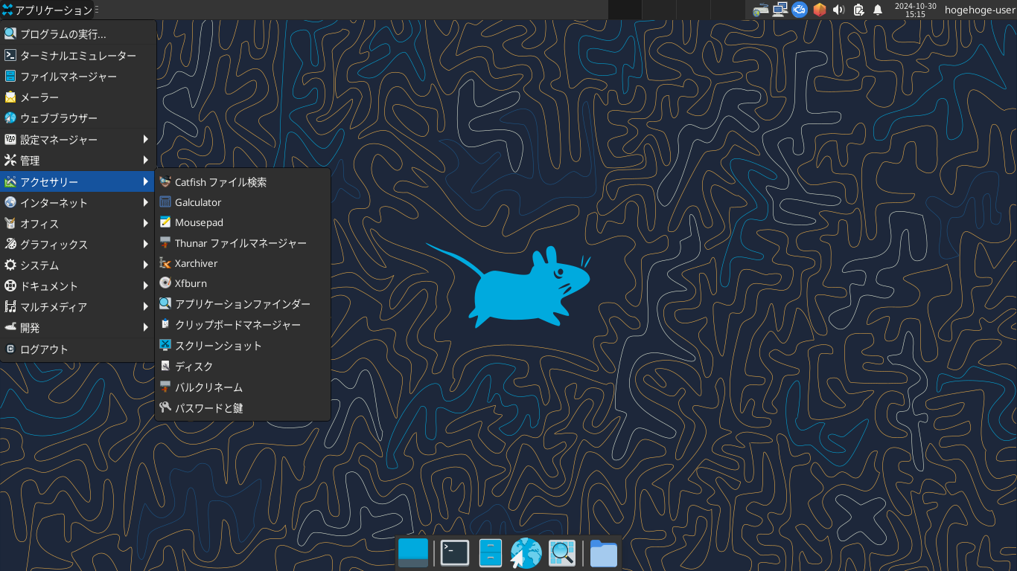Viewport: 1017px width, 571px height.
Task: Launch スクリーンショット via its icon
Action: (x=165, y=345)
